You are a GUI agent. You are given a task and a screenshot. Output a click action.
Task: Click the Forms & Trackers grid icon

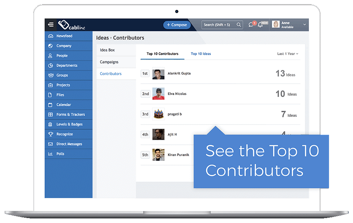(50, 115)
